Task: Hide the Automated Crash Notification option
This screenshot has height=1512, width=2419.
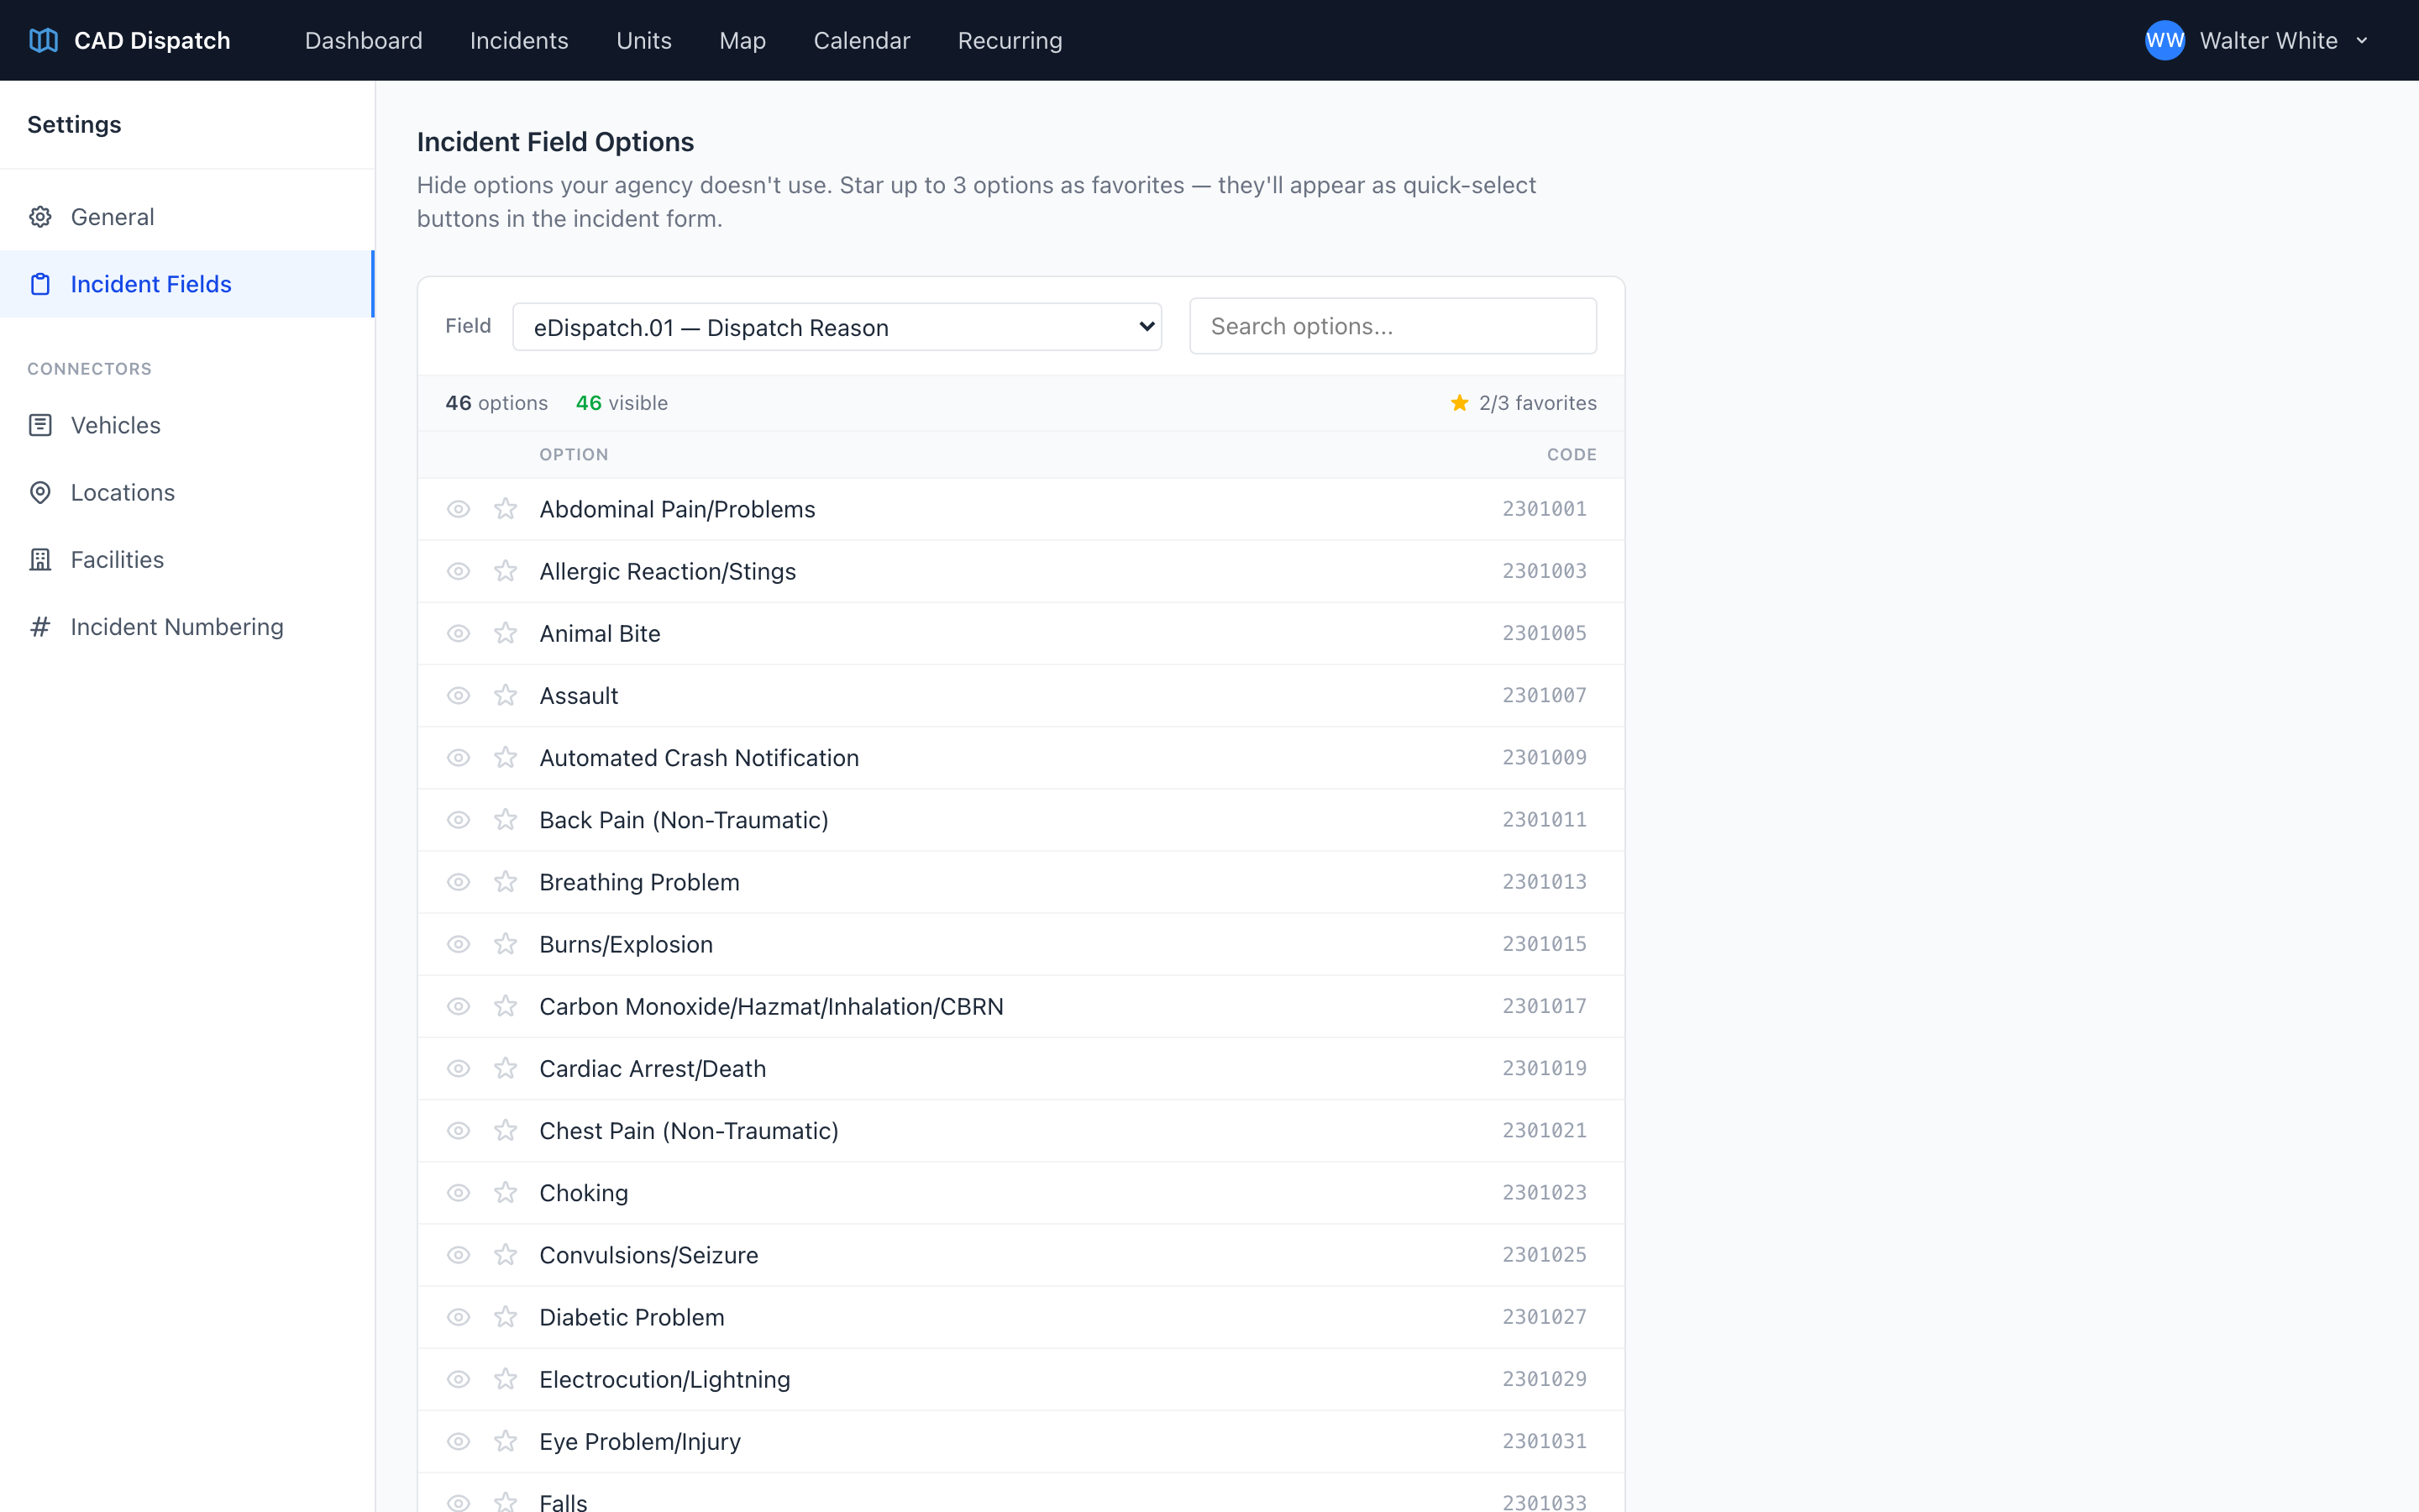Action: pyautogui.click(x=459, y=757)
